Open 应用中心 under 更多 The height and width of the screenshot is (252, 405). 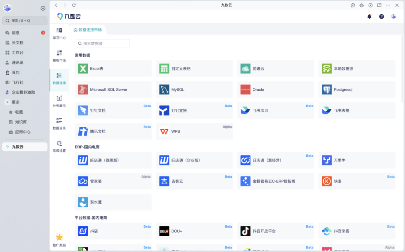(25, 132)
